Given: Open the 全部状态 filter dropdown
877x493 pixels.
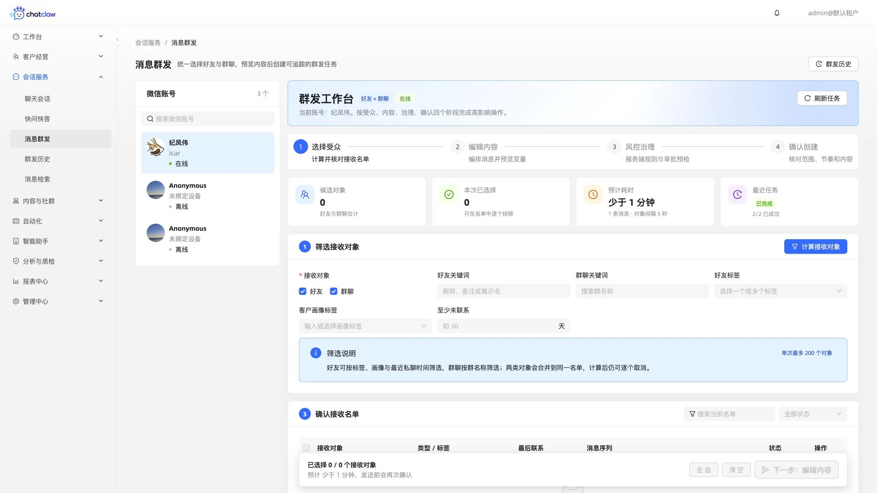Looking at the screenshot, I should tap(813, 414).
